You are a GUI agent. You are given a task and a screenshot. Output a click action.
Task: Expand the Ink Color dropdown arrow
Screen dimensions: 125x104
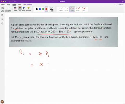coord(54,8)
